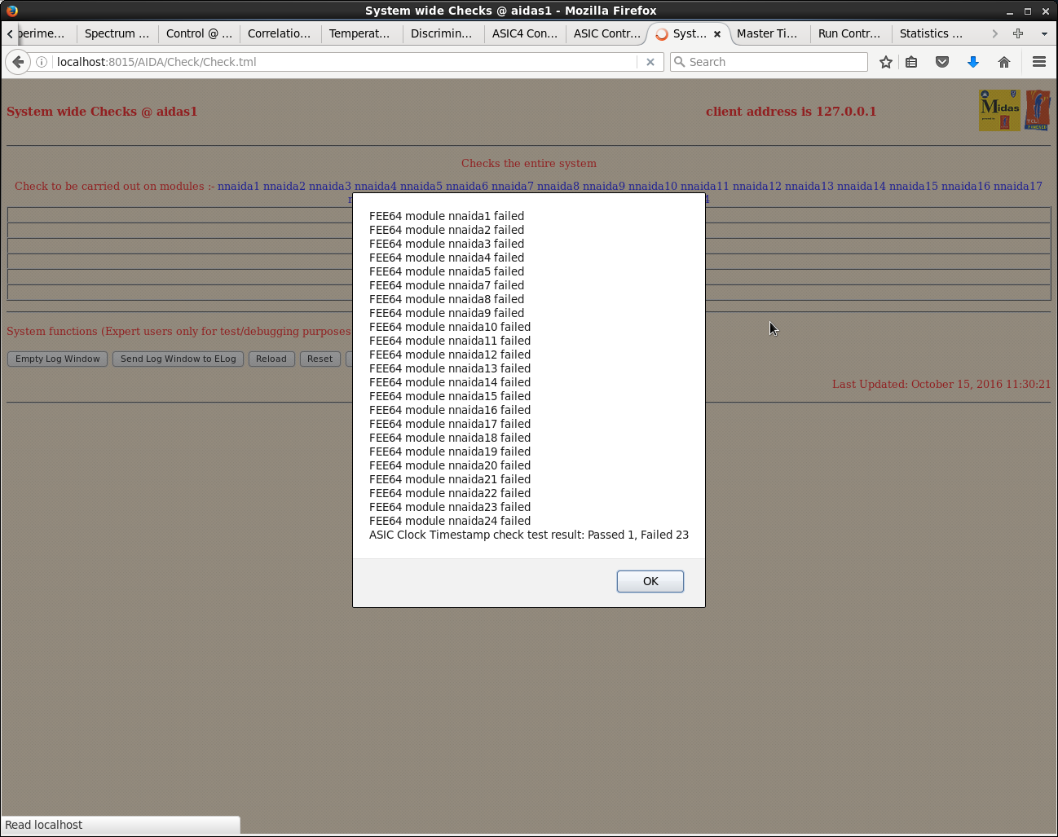1058x837 pixels.
Task: Click the TCL logo next to Midas
Action: click(x=1038, y=110)
